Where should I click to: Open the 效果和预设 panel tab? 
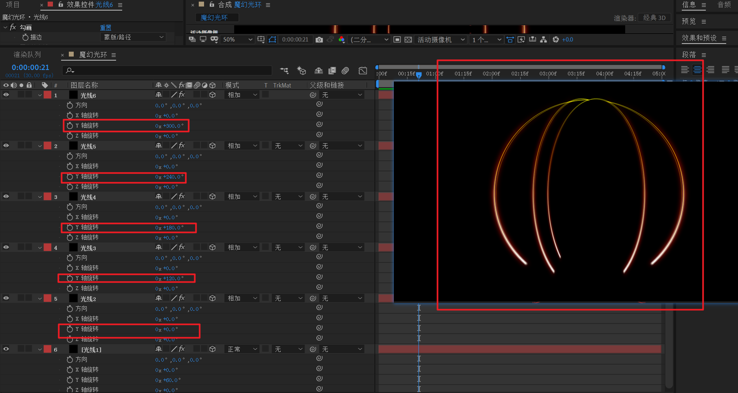[x=699, y=38]
